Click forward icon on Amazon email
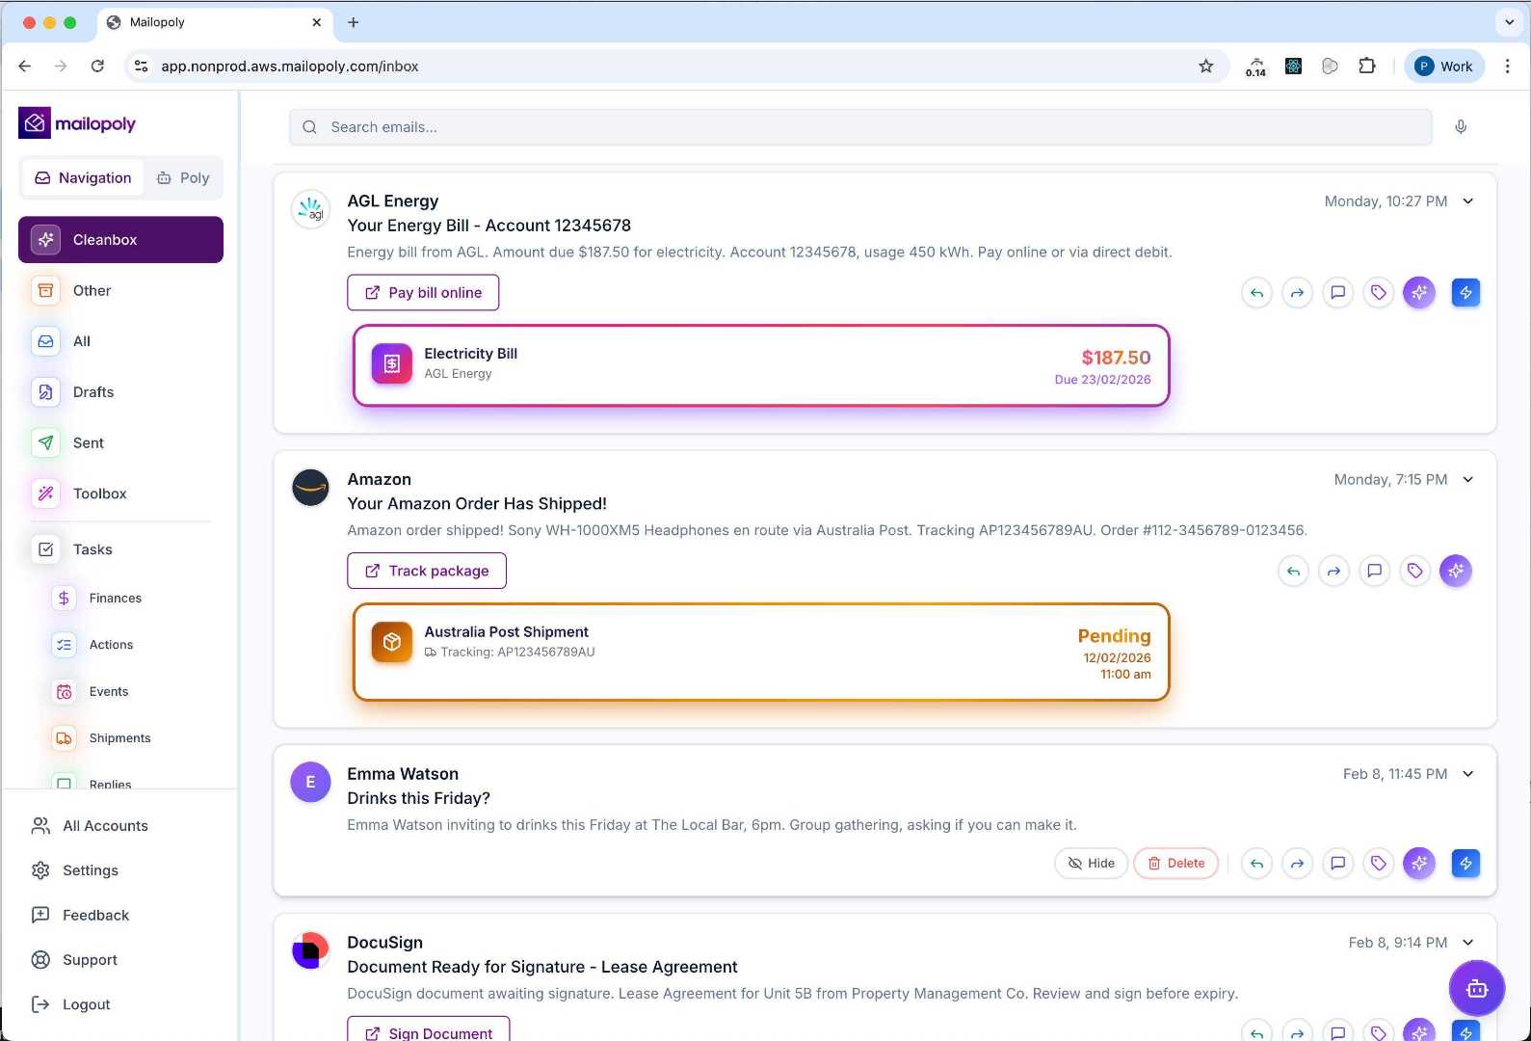The width and height of the screenshot is (1531, 1041). click(1333, 571)
